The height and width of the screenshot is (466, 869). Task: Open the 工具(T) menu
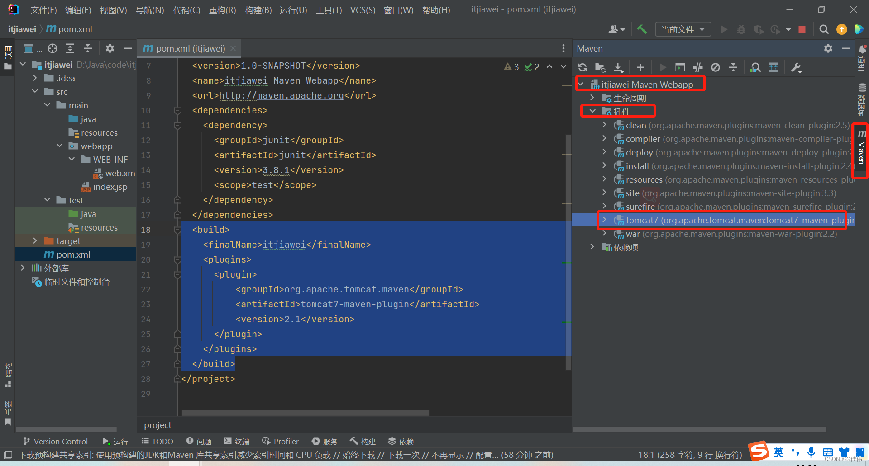pyautogui.click(x=329, y=10)
